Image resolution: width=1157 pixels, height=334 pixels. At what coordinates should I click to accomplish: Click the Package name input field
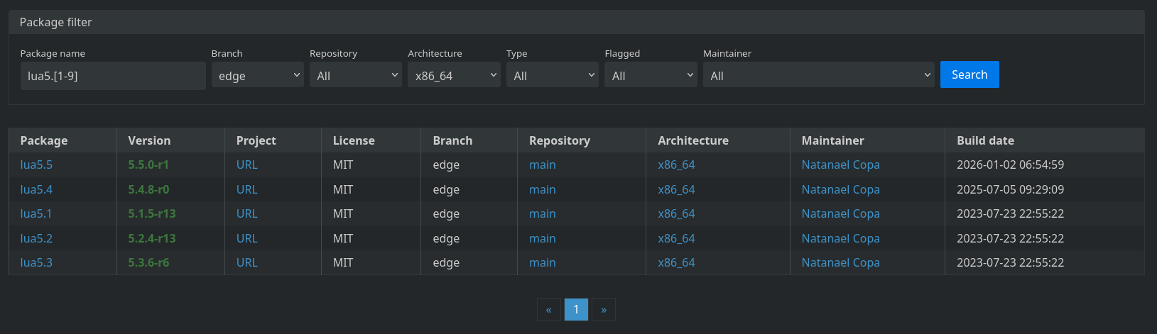tap(113, 76)
